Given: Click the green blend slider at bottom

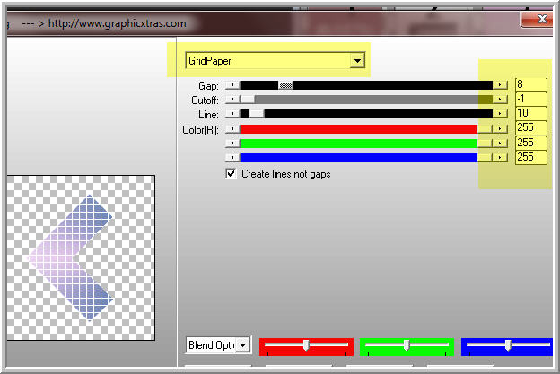Looking at the screenshot, I should (x=407, y=346).
